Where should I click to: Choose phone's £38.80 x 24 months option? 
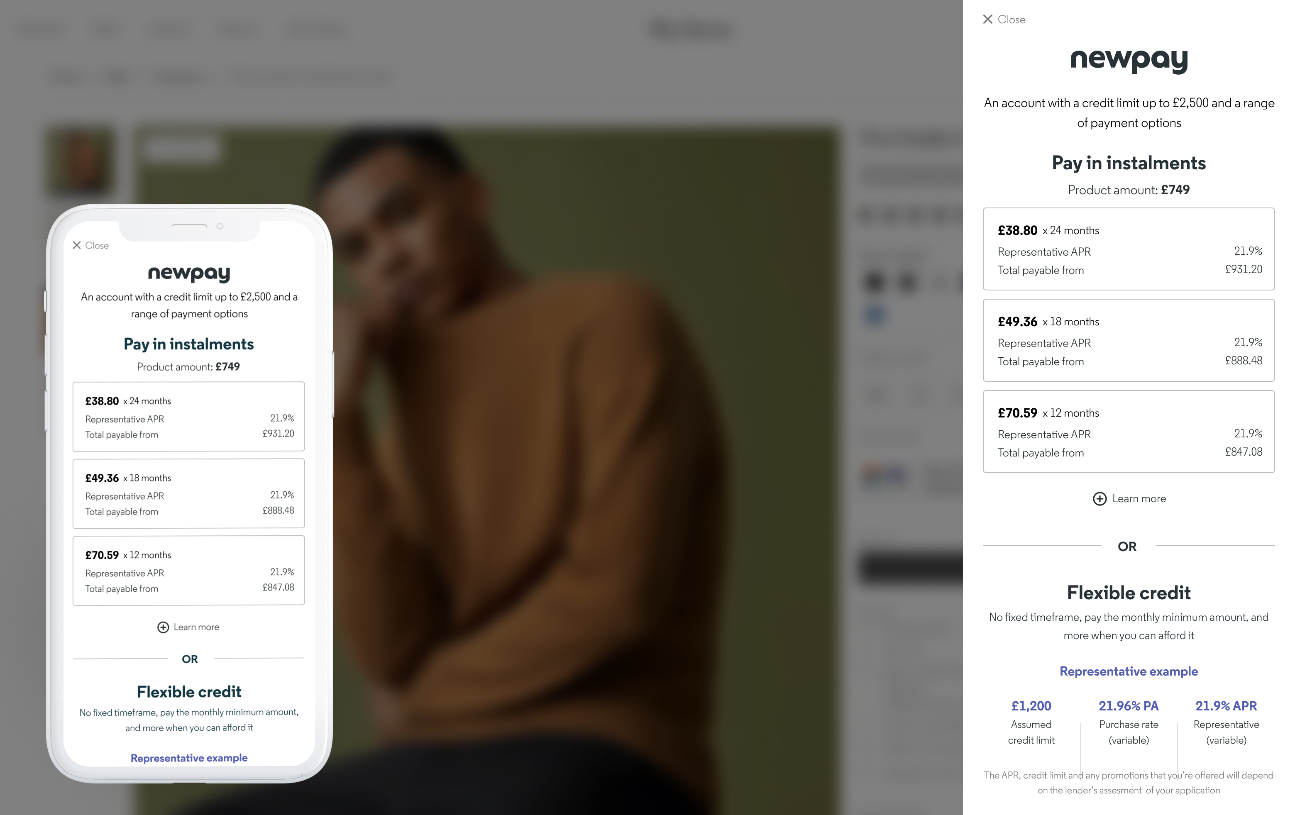coord(189,417)
